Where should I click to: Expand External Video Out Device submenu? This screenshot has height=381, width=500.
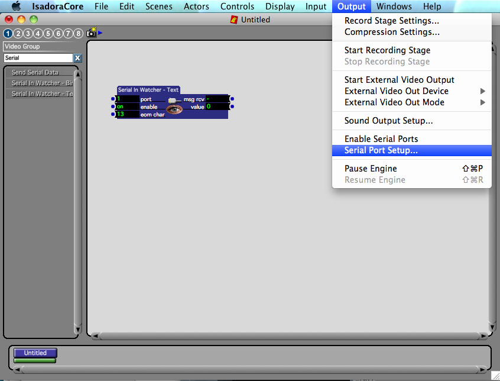pos(483,91)
